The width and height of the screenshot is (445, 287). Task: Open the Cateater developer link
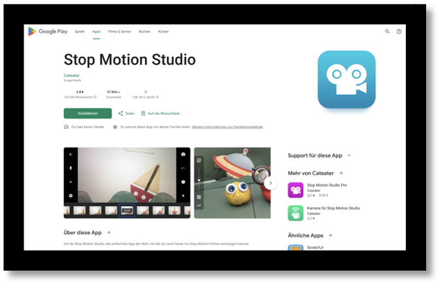(71, 76)
